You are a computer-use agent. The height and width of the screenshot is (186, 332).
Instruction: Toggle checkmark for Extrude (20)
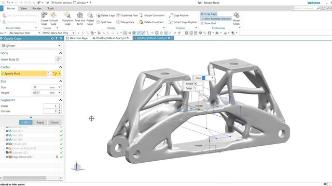pos(61,144)
